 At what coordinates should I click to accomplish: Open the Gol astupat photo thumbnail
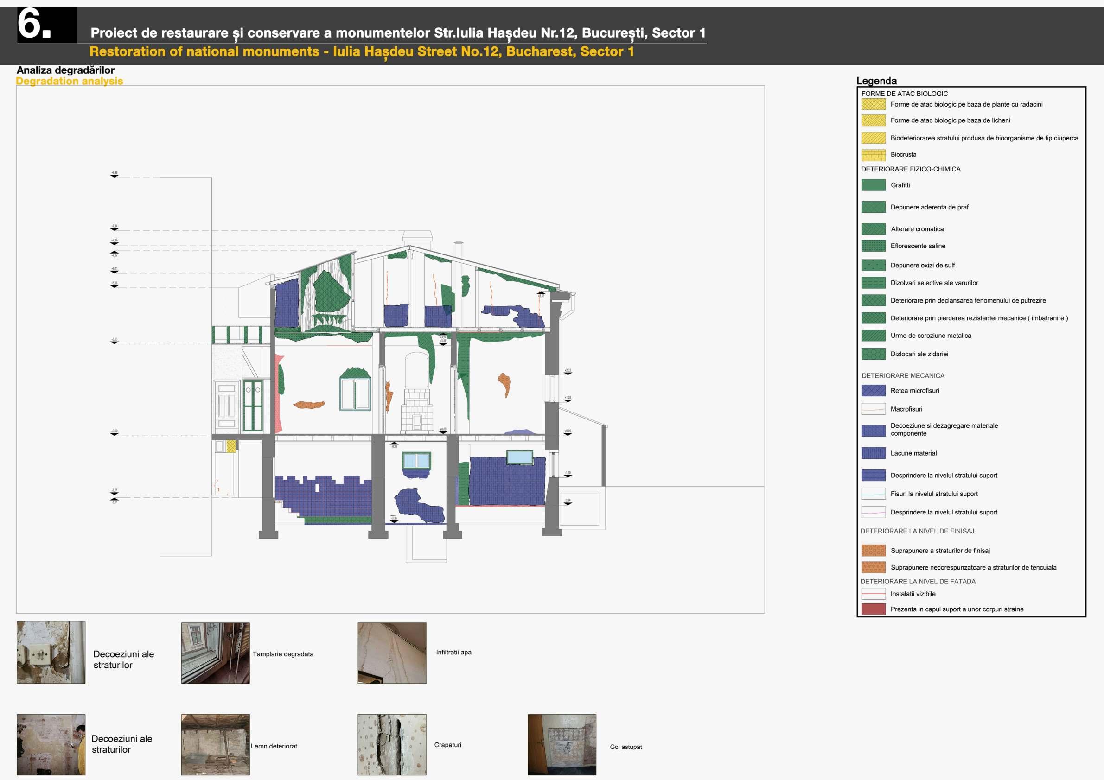(562, 744)
